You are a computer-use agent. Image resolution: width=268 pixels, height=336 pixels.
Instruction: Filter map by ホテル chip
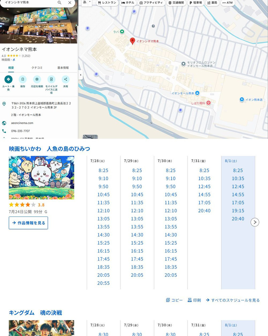[x=128, y=3]
